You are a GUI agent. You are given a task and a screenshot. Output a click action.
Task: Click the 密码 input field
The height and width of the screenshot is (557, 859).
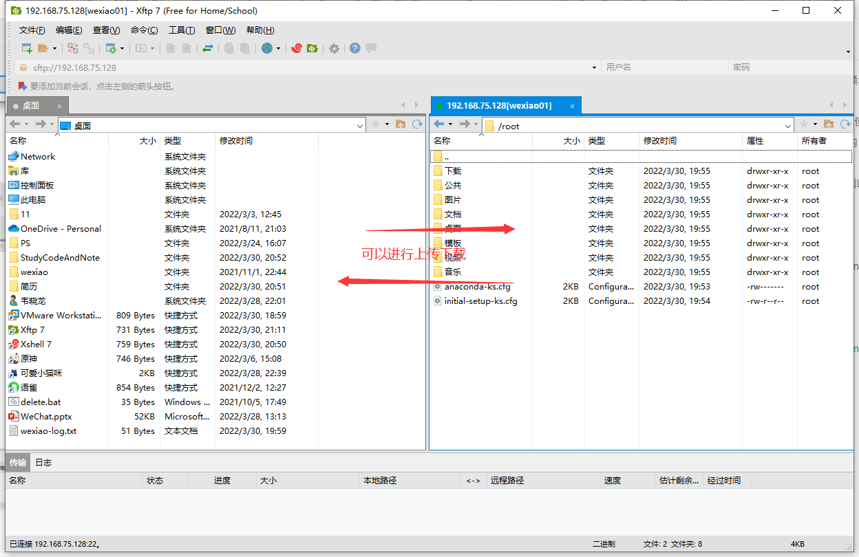pos(790,67)
